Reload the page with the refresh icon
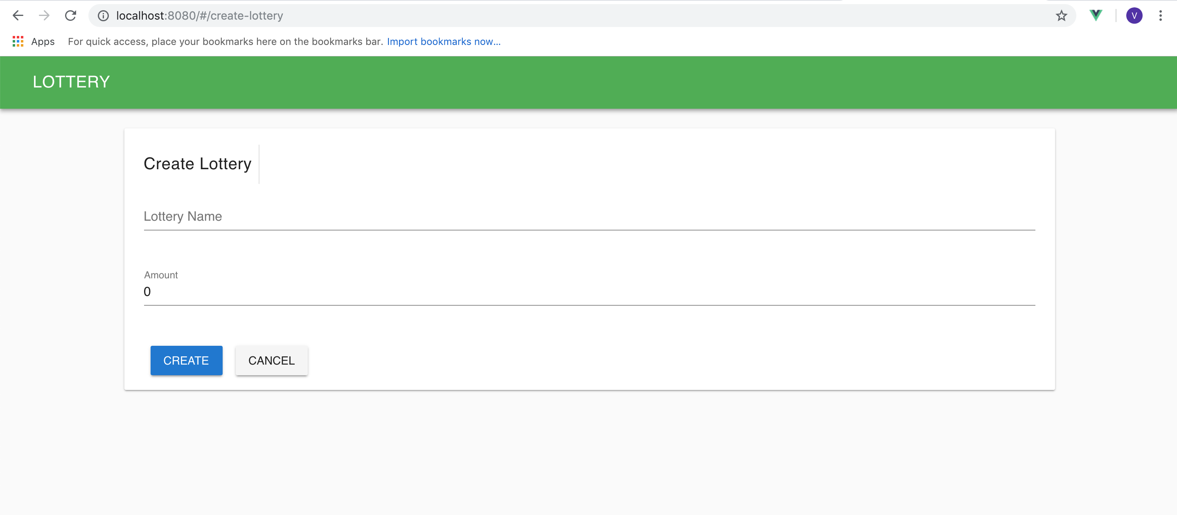This screenshot has height=515, width=1177. (70, 16)
